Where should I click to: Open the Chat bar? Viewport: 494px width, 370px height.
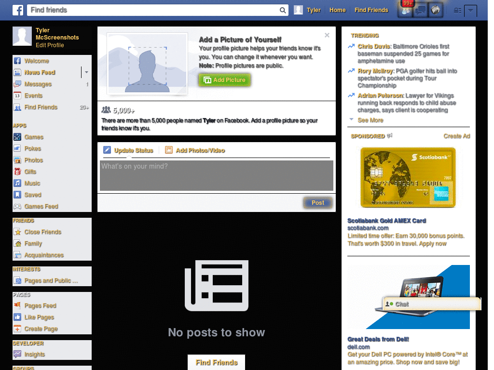click(432, 304)
